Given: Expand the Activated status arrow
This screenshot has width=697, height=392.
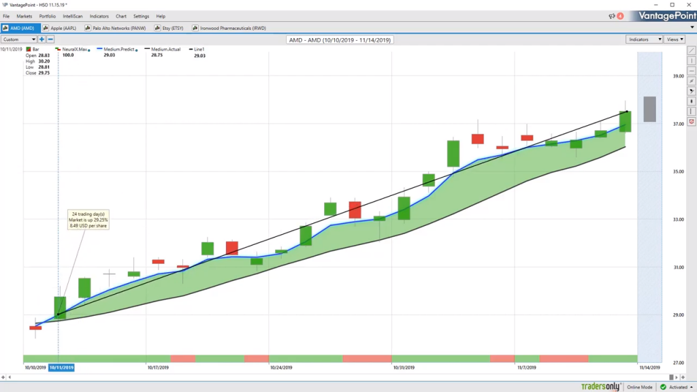Looking at the screenshot, I should 692,387.
